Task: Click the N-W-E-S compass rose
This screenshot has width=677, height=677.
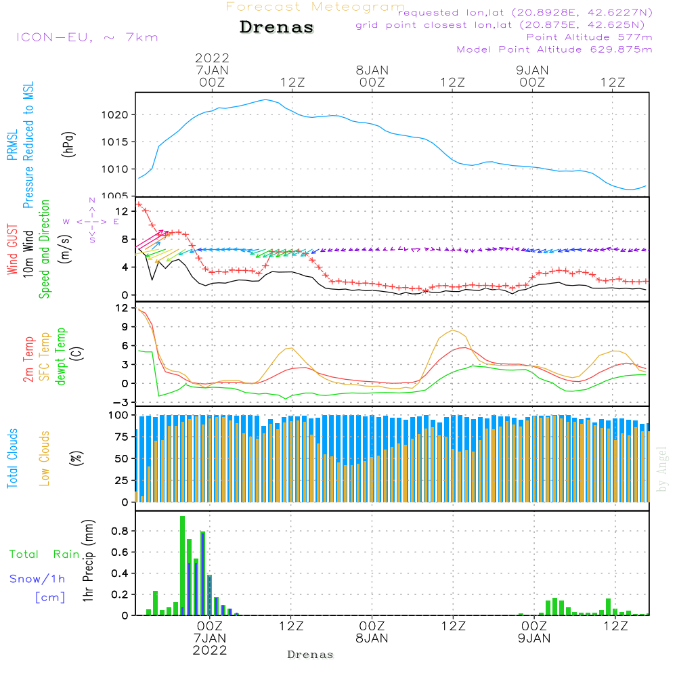Action: 91,220
